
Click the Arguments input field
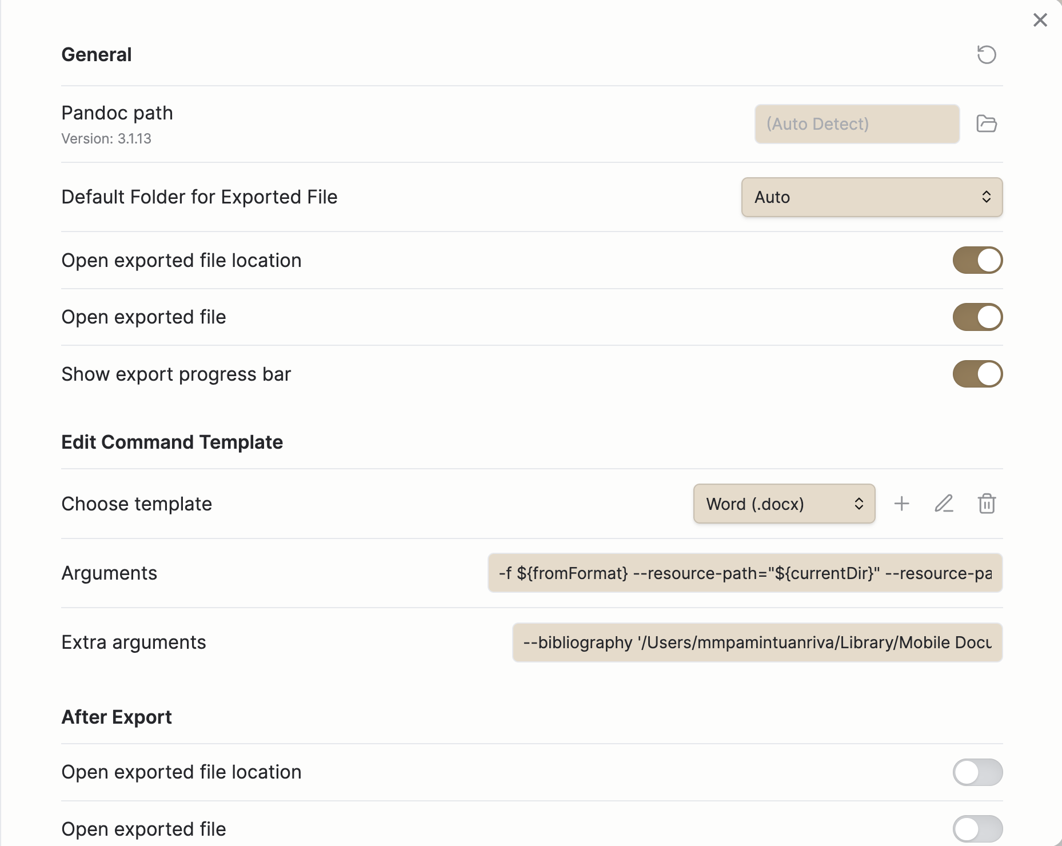(745, 573)
